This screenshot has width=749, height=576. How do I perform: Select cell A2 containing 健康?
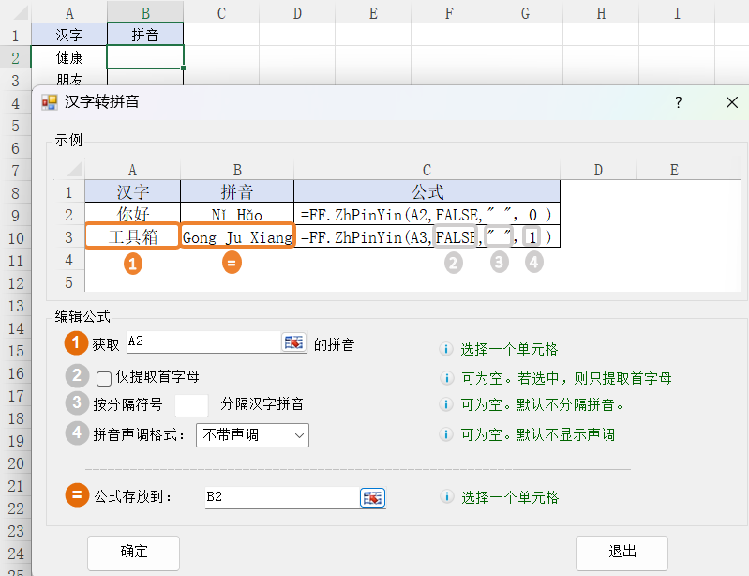point(69,57)
